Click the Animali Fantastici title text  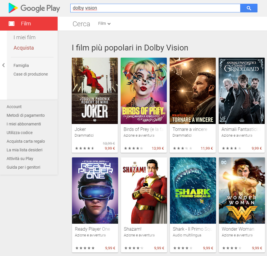[241, 129]
